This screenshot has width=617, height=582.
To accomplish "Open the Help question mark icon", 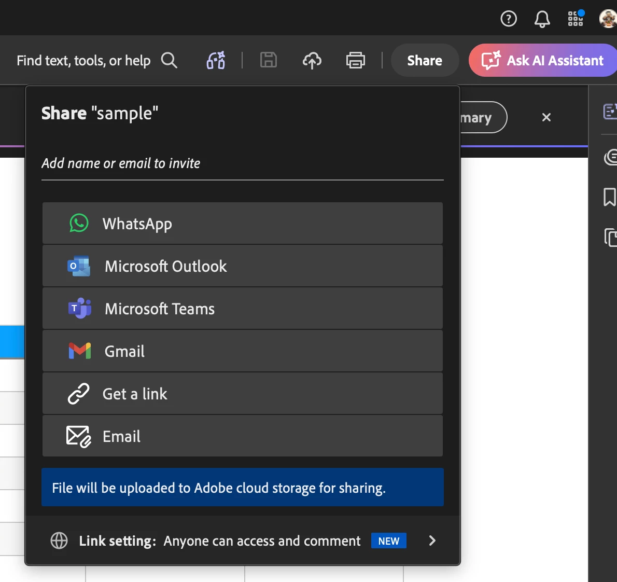I will pyautogui.click(x=509, y=19).
